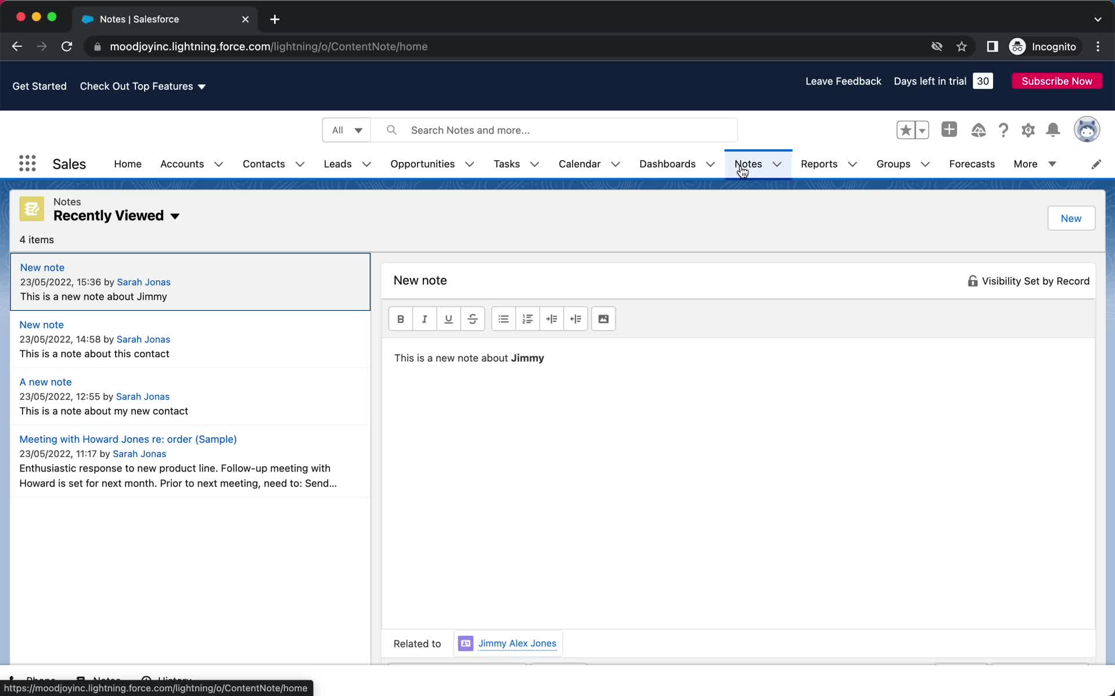The width and height of the screenshot is (1115, 696).
Task: Expand the Tasks tab chevron
Action: pyautogui.click(x=535, y=164)
